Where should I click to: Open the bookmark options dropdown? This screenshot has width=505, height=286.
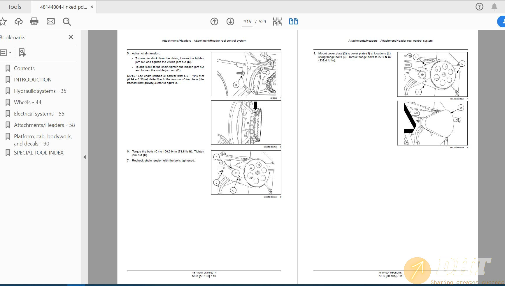(6, 53)
